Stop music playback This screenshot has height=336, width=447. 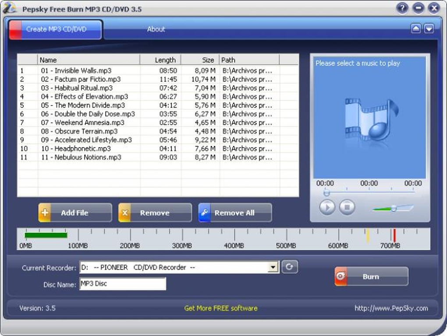tap(347, 207)
